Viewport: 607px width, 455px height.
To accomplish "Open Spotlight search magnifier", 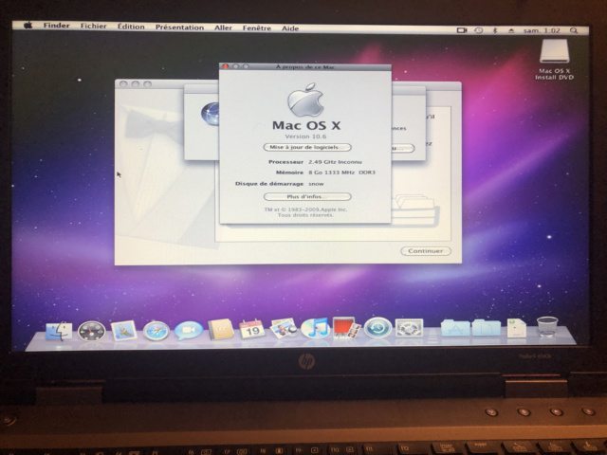I will click(574, 30).
